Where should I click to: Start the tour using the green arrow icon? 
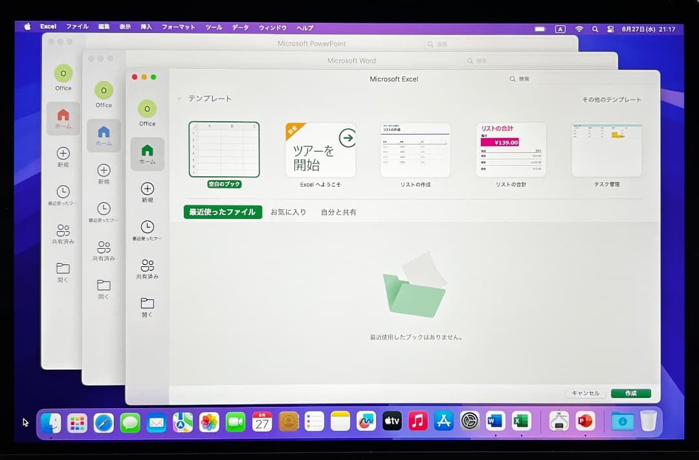[x=347, y=137]
